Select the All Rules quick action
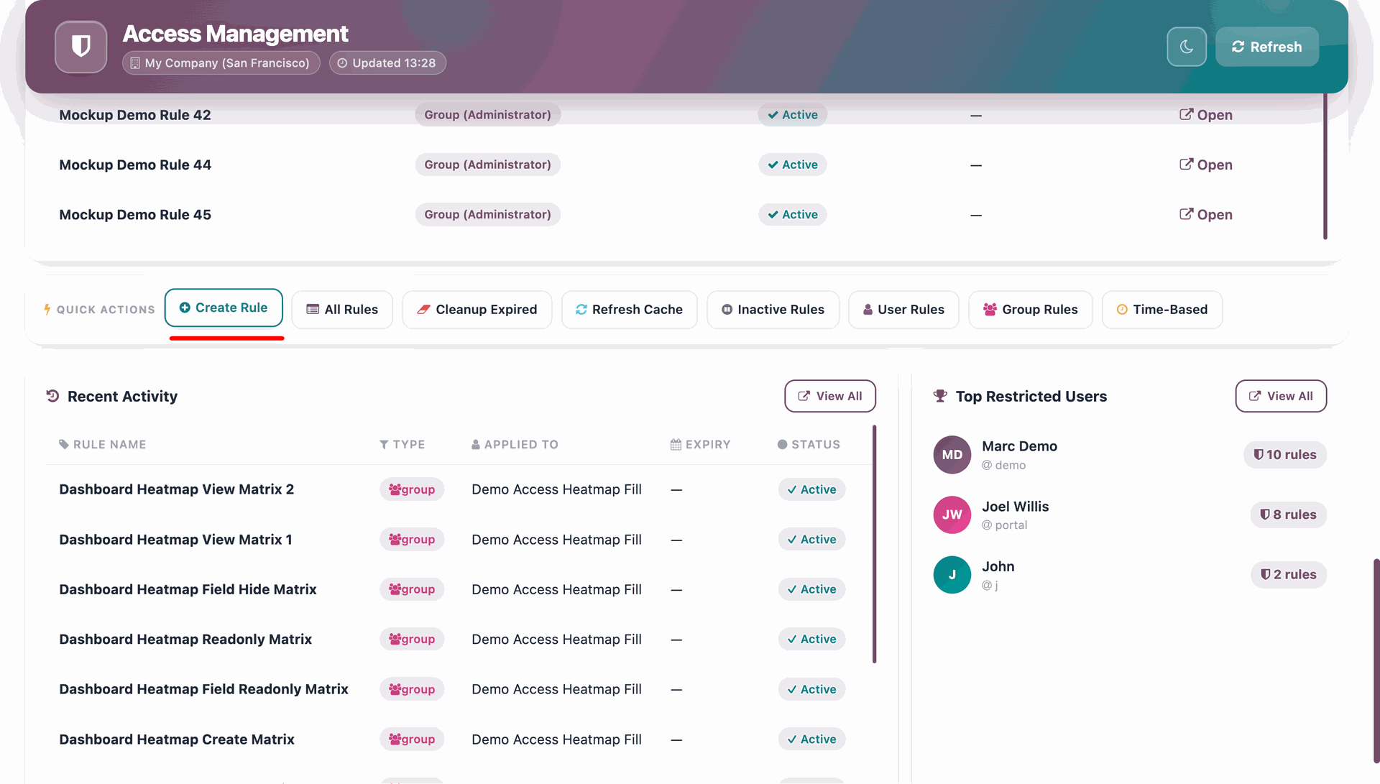This screenshot has height=784, width=1380. tap(342, 310)
